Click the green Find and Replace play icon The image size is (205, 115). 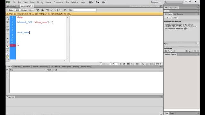(7, 70)
